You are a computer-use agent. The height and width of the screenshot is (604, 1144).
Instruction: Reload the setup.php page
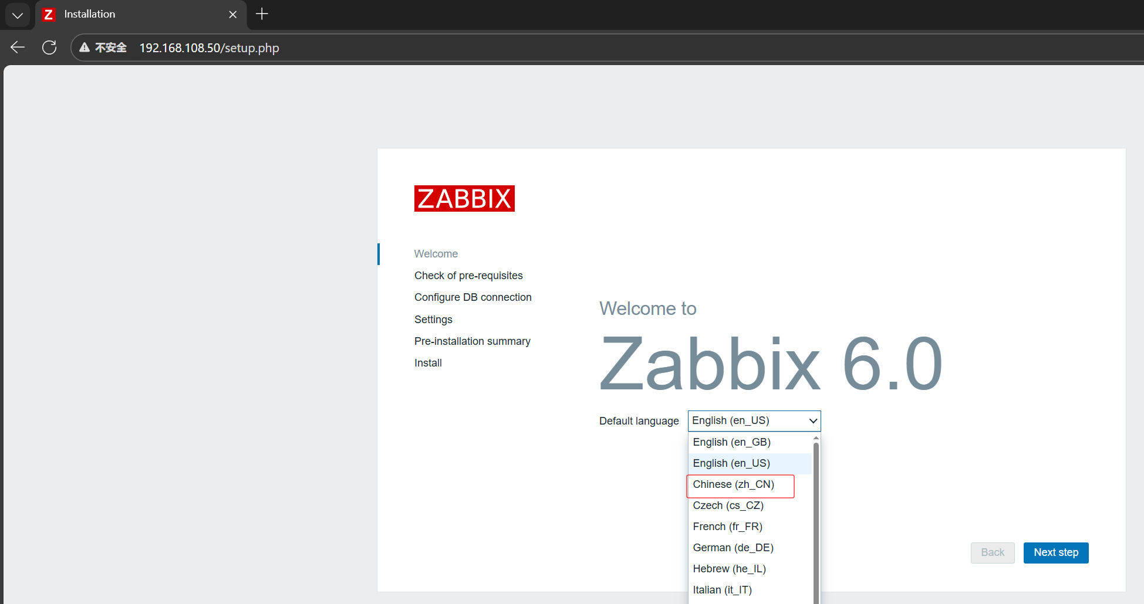coord(49,47)
